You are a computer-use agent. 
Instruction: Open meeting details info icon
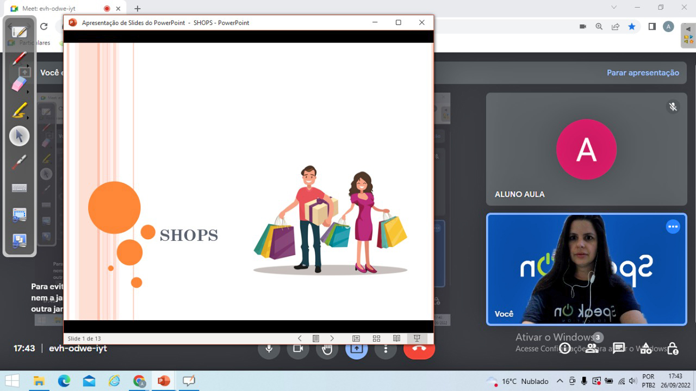[565, 349]
